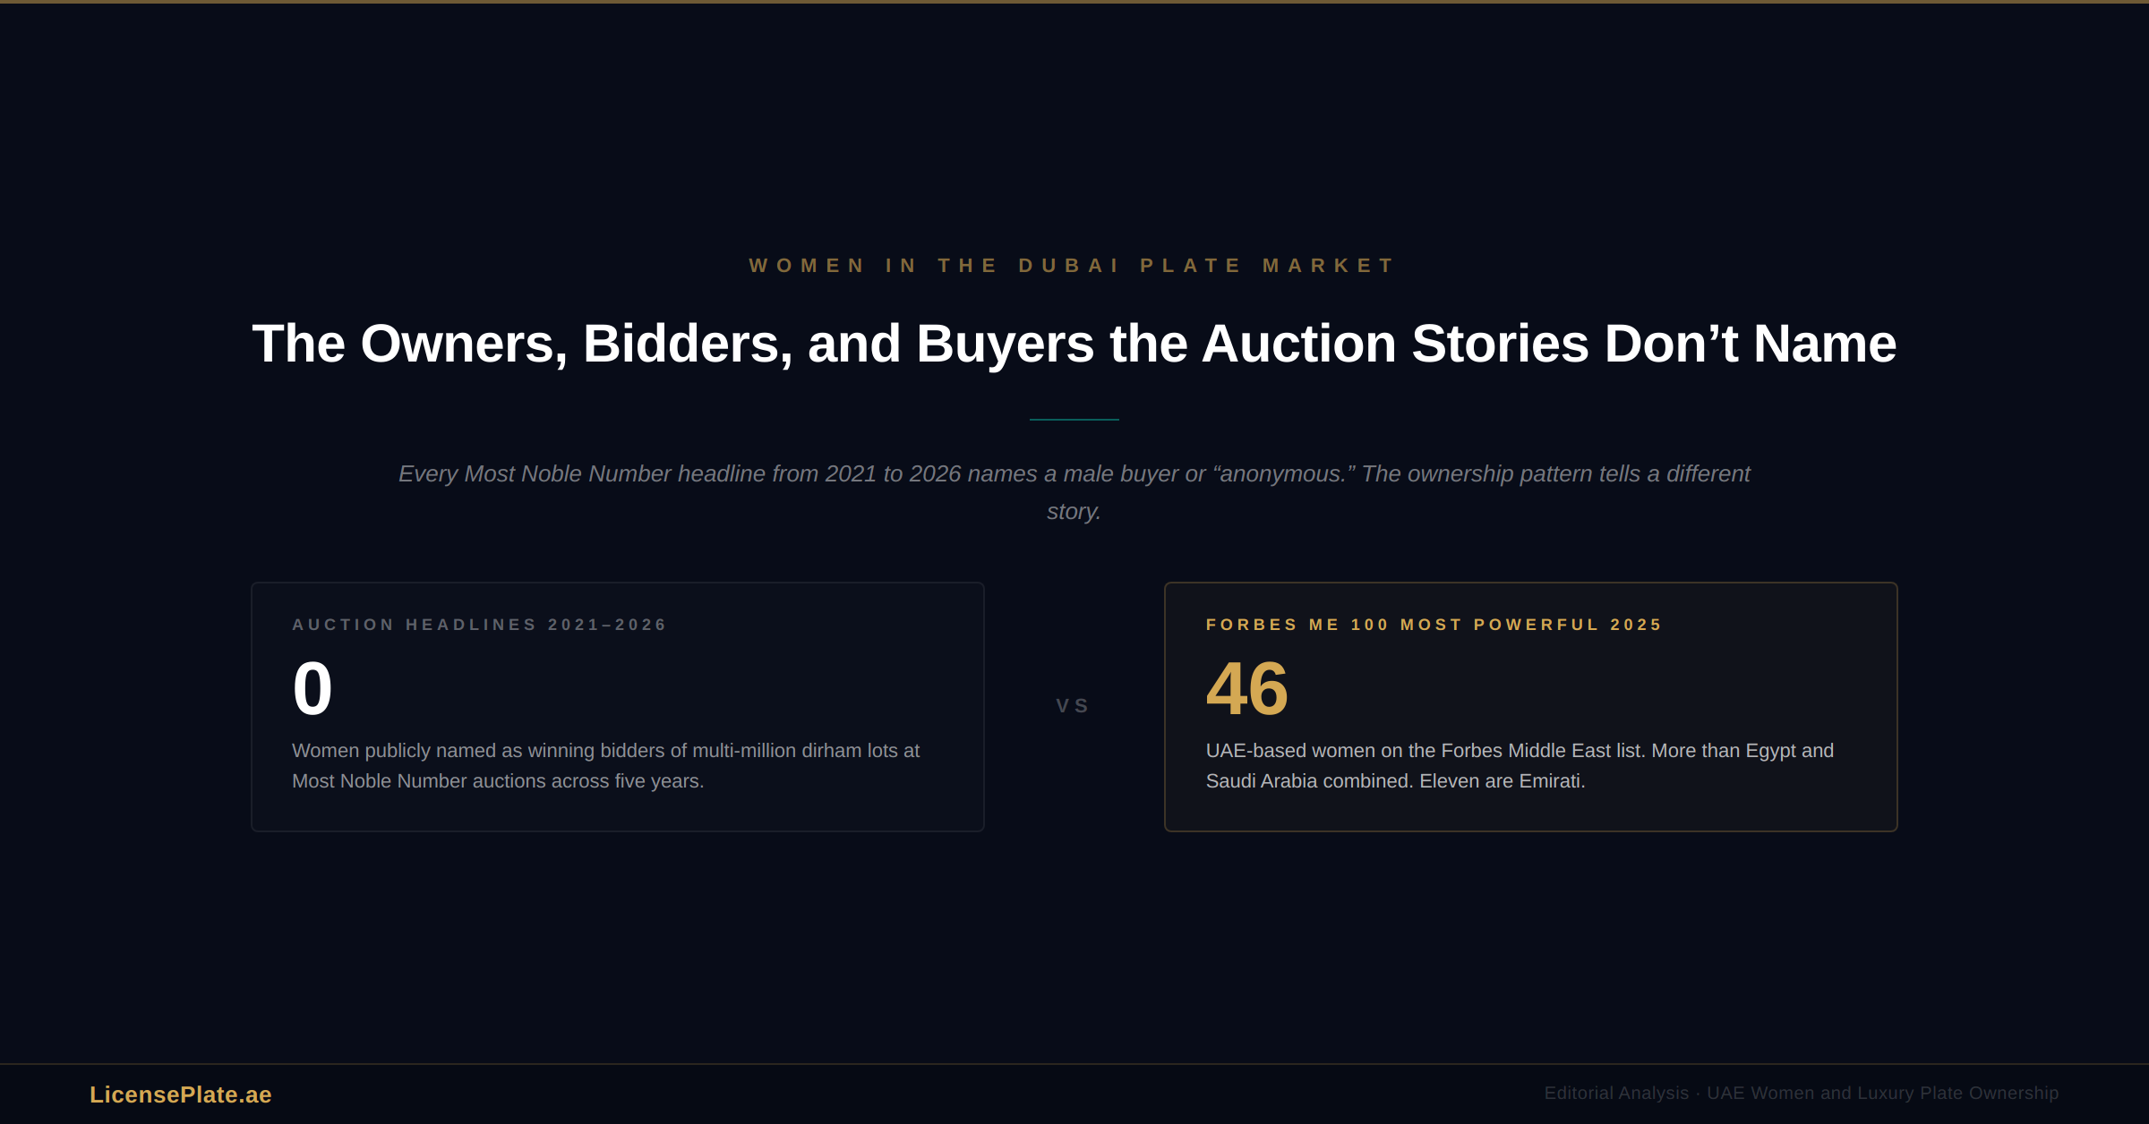Select the 'Auction Headlines 2021–2026' card label
The height and width of the screenshot is (1124, 2149).
[479, 625]
